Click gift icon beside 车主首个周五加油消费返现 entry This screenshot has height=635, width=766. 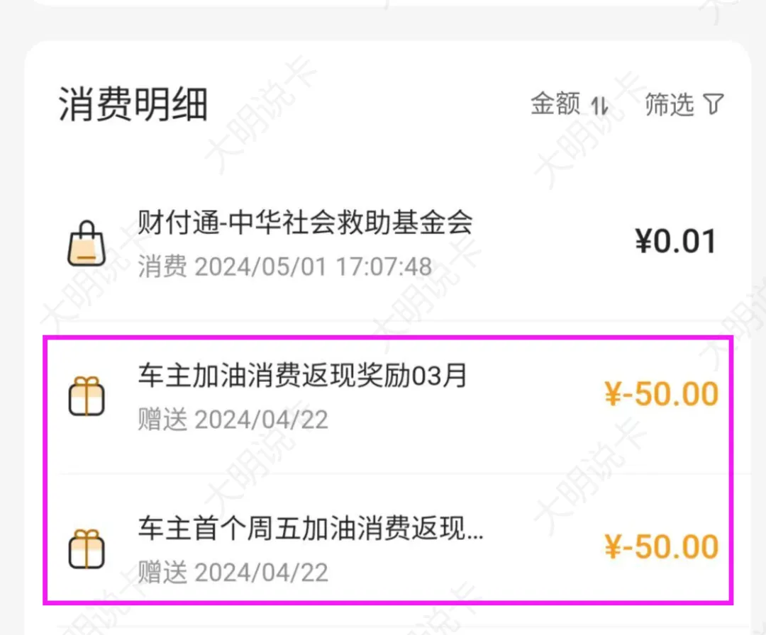[87, 549]
